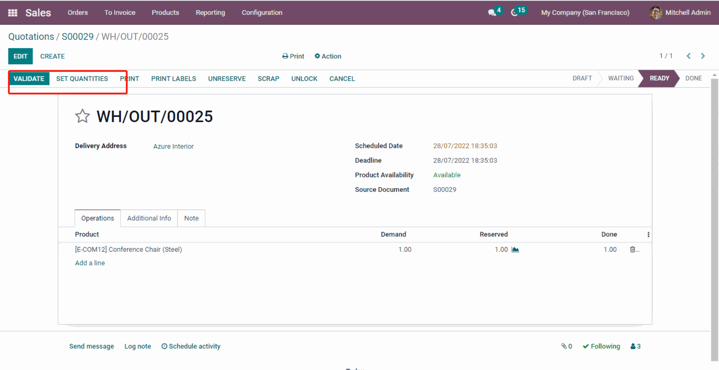Expand the Print dropdown near Action
The height and width of the screenshot is (370, 719).
click(293, 56)
